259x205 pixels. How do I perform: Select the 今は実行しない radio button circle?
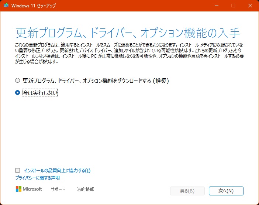[17, 93]
